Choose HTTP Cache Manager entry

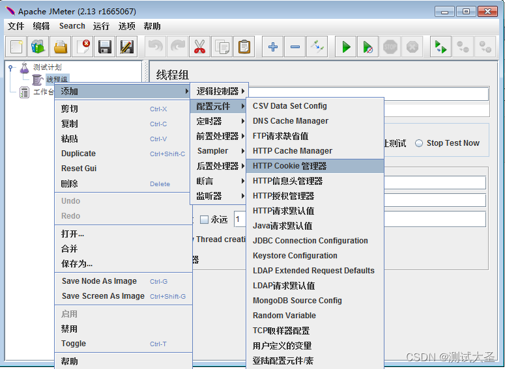click(x=315, y=151)
